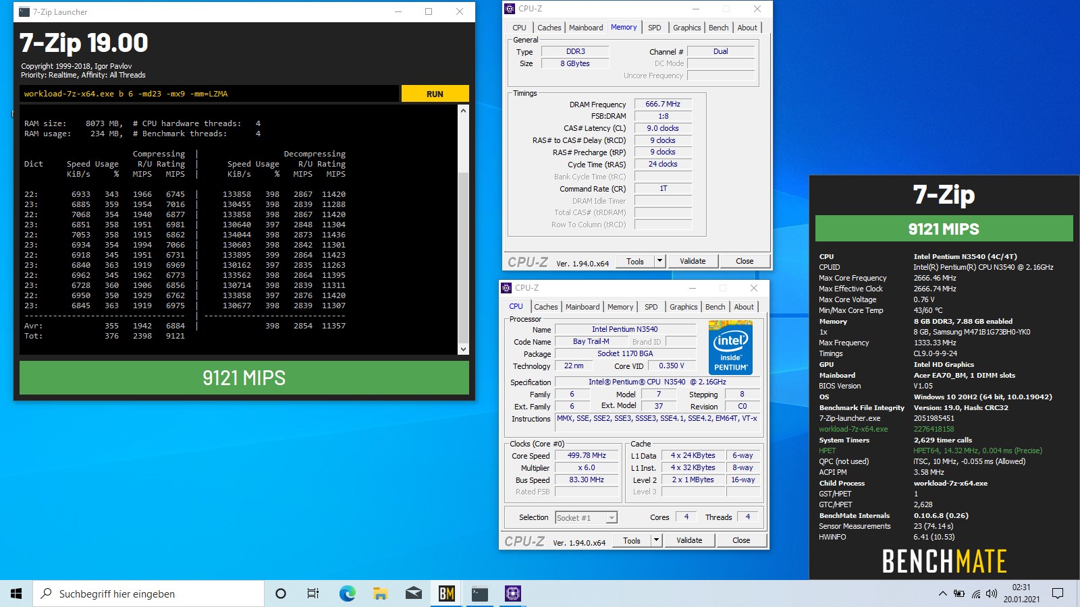The width and height of the screenshot is (1080, 607).
Task: Open Bench tab in lower CPU-Z window
Action: (x=715, y=307)
